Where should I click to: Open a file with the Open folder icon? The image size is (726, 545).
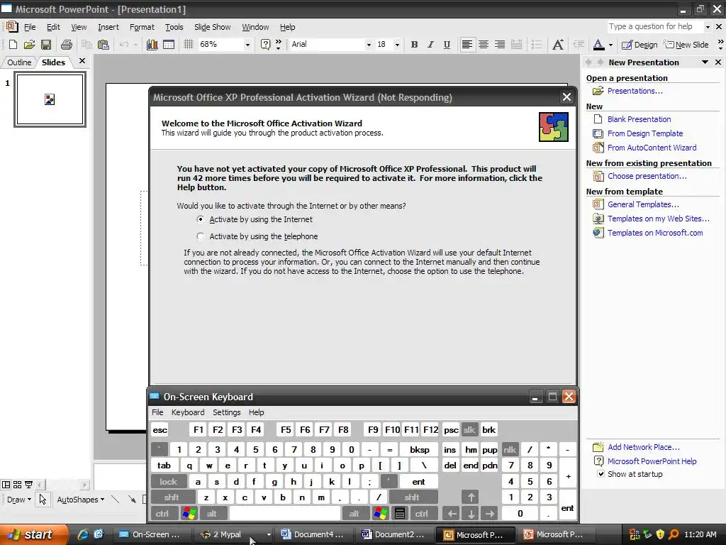29,45
